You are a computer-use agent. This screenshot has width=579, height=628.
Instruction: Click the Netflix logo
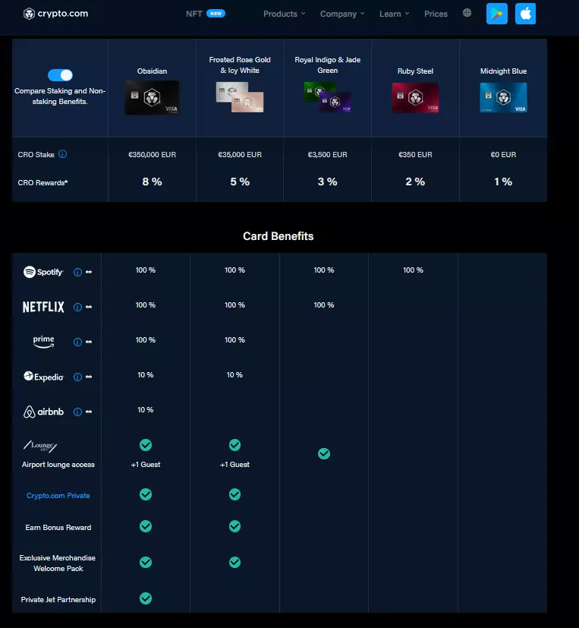(43, 307)
